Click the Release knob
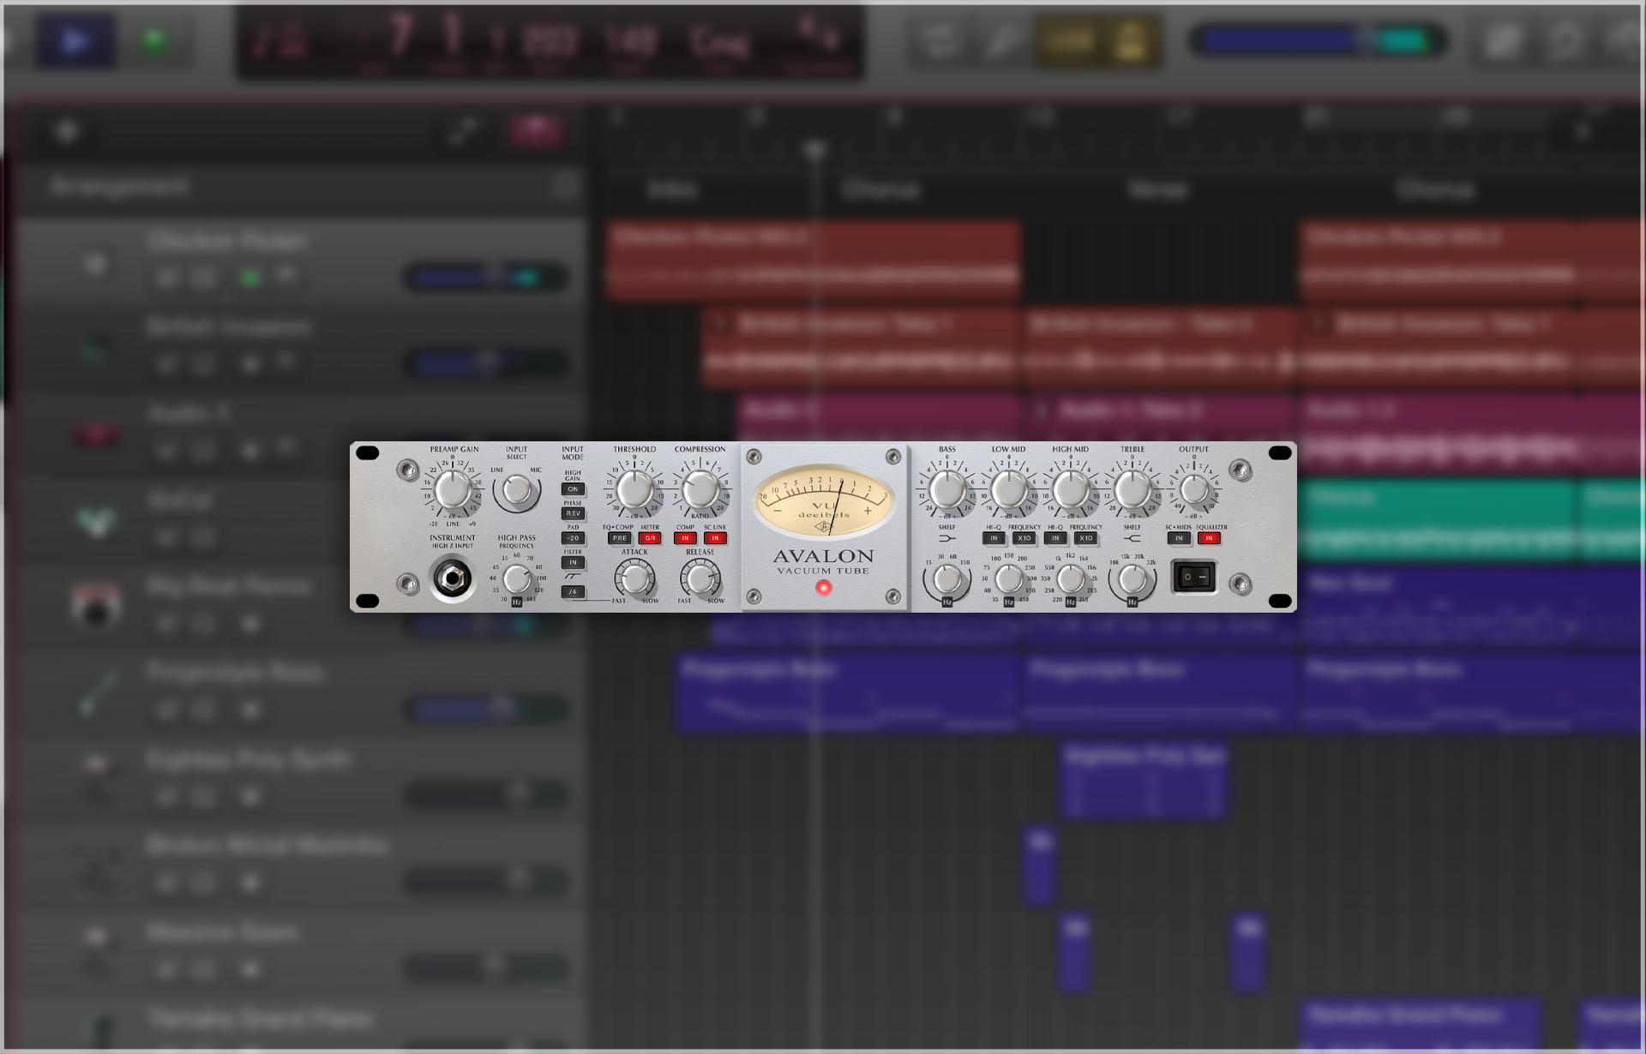The height and width of the screenshot is (1054, 1646). pos(700,579)
